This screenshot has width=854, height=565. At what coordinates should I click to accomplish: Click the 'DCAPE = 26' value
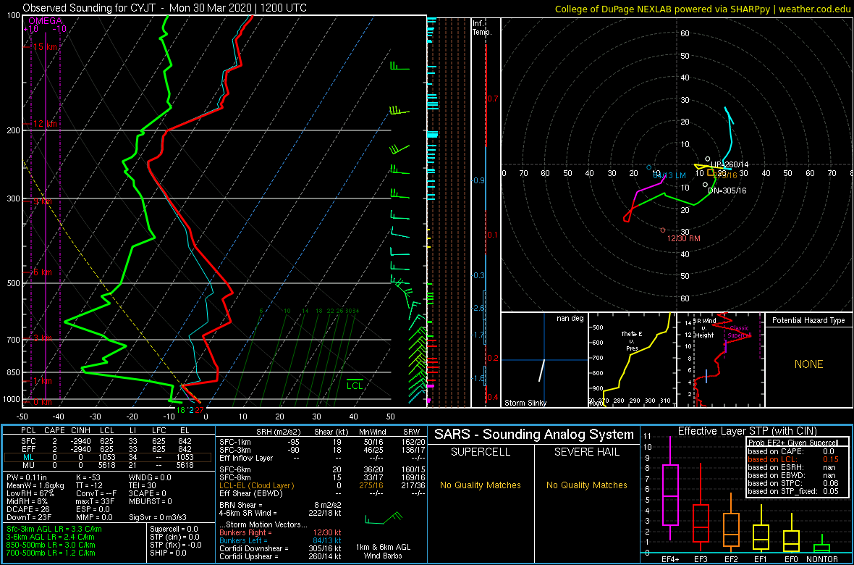[28, 508]
